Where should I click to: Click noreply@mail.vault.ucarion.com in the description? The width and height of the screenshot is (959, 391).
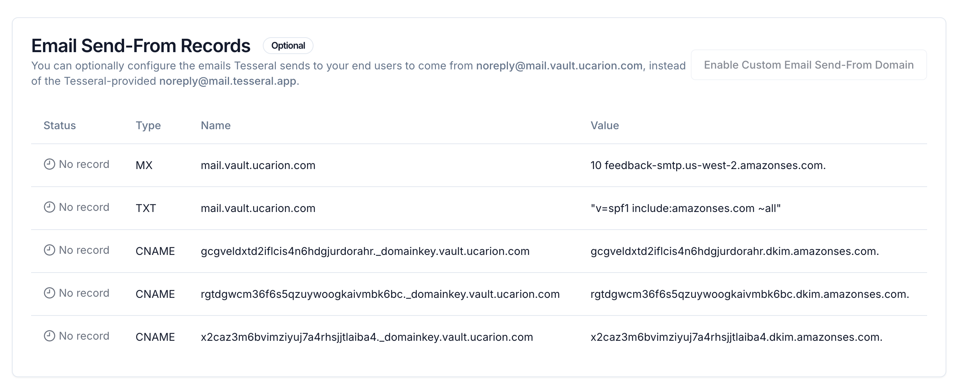(x=559, y=66)
